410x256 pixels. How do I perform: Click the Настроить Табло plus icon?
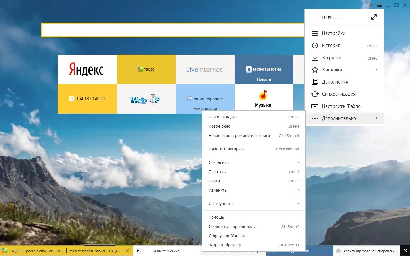click(315, 106)
